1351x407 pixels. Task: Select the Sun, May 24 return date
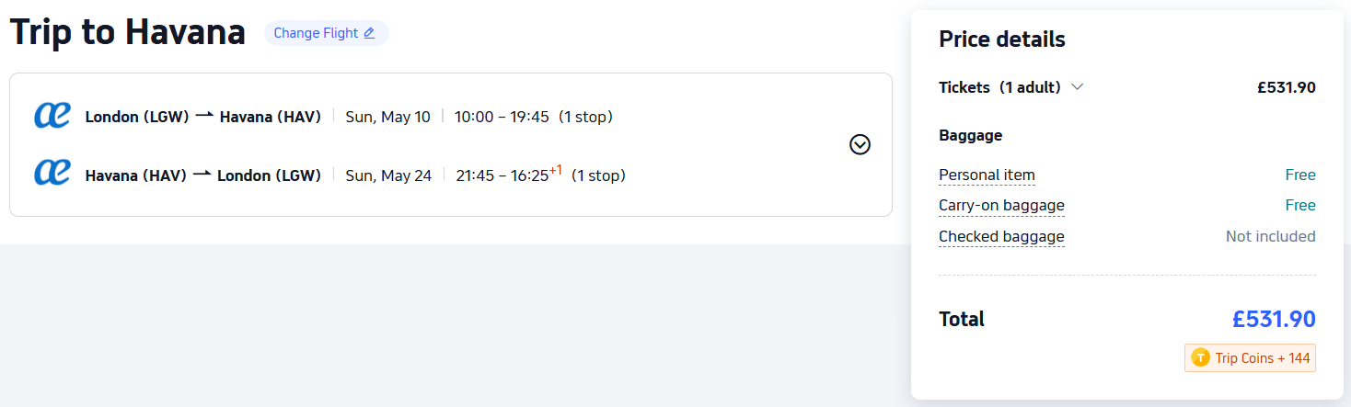(x=387, y=175)
